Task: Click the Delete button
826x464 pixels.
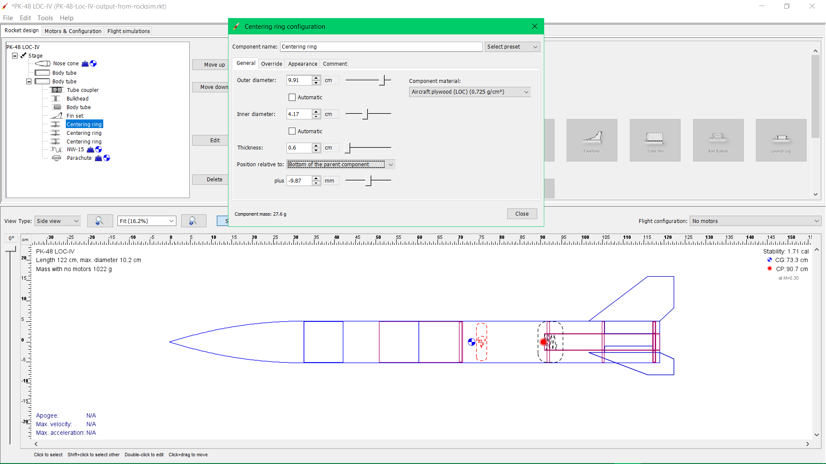Action: pyautogui.click(x=215, y=179)
